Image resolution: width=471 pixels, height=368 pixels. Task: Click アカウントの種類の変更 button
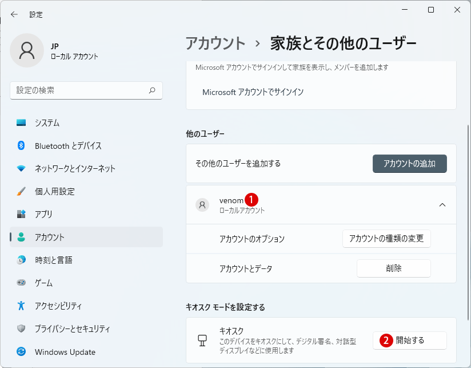point(386,239)
